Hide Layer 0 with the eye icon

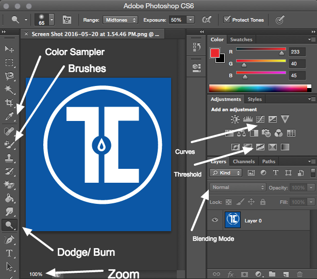pos(215,220)
